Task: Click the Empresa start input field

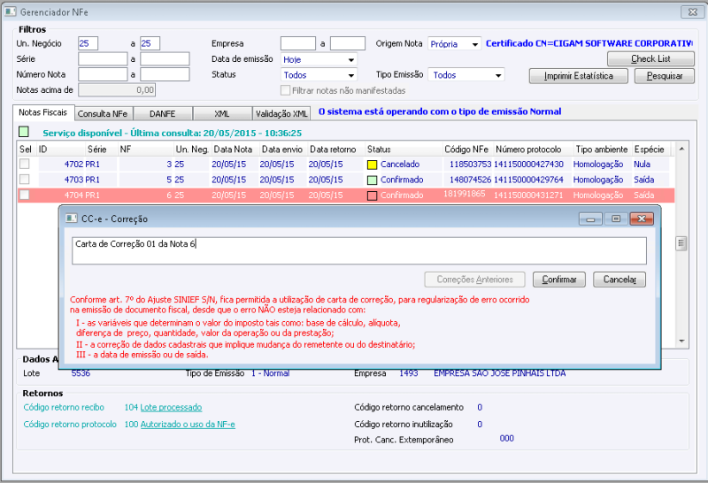Action: click(298, 43)
